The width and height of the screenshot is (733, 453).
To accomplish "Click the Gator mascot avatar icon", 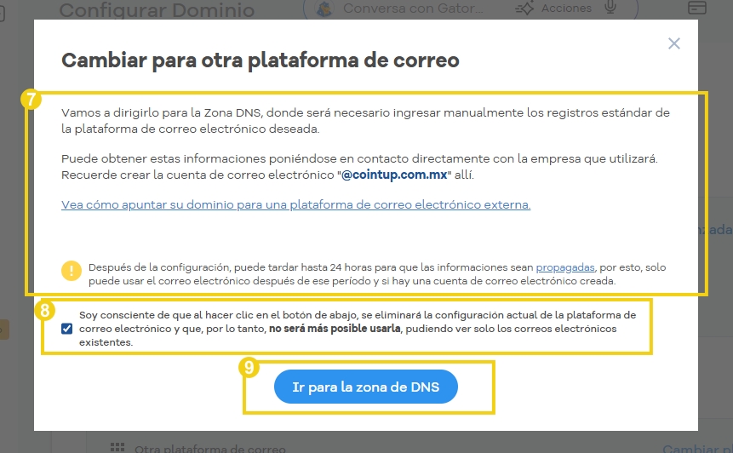I will click(x=324, y=9).
